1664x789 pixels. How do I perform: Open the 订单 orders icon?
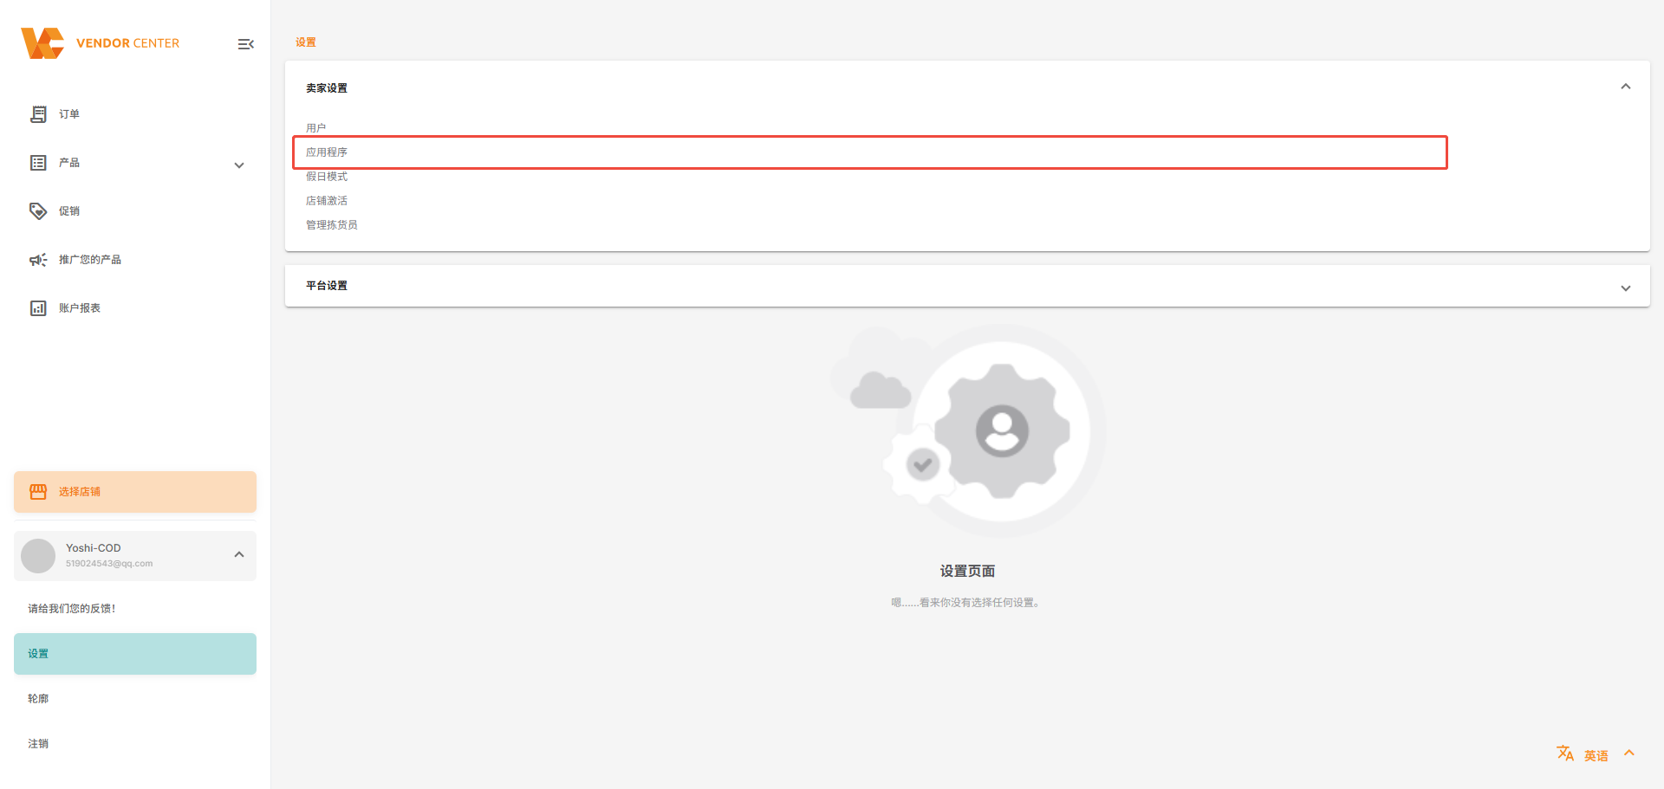click(38, 114)
